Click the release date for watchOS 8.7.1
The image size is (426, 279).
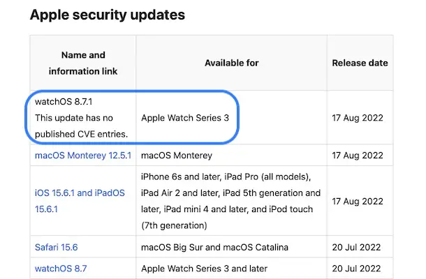pos(358,118)
